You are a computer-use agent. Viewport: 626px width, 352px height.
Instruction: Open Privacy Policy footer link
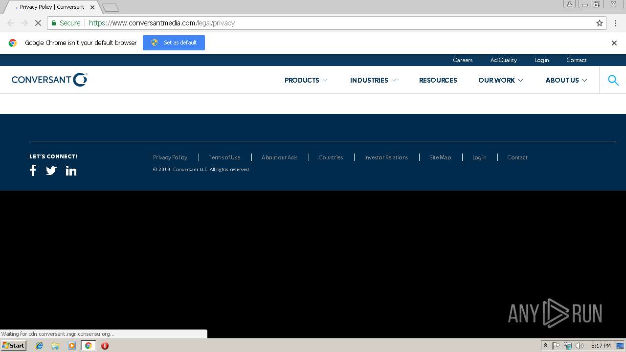pos(170,157)
